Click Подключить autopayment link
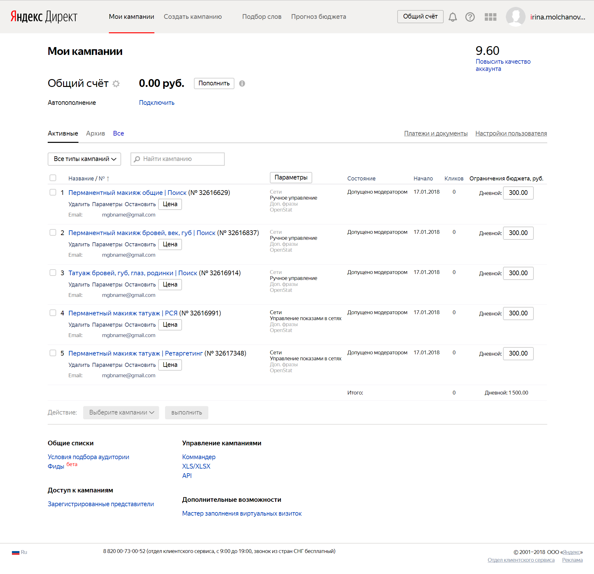 (157, 103)
